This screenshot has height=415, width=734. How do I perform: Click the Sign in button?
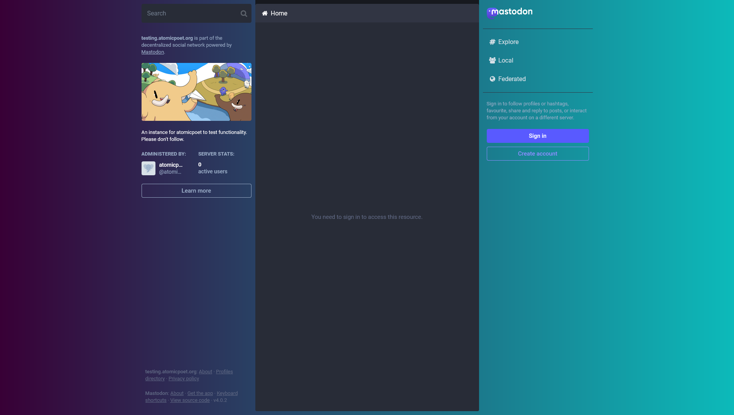point(538,136)
